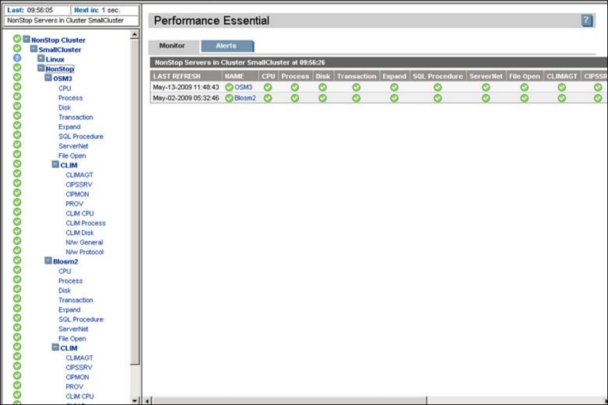The image size is (608, 405).
Task: Click OSM3 row CLIMAGT status checkmark
Action: tap(562, 87)
